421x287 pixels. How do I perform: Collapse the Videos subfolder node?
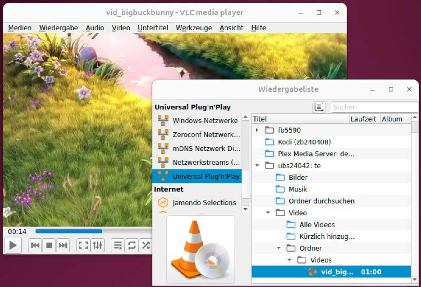coord(289,260)
